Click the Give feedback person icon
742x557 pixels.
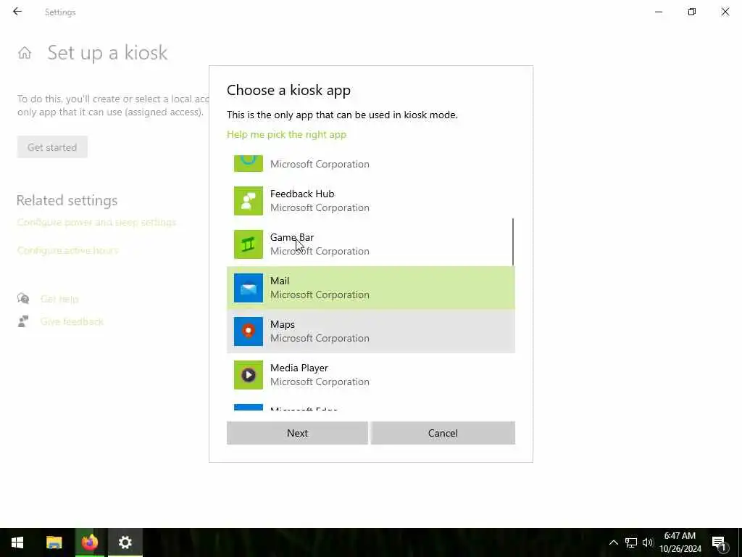pos(23,321)
